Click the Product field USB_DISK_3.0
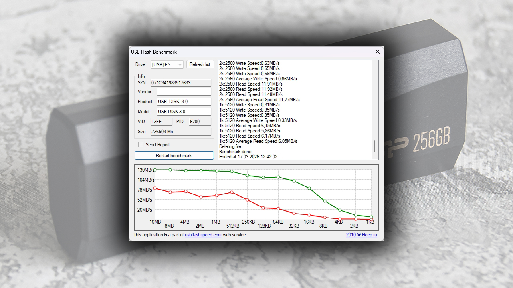 (x=184, y=102)
